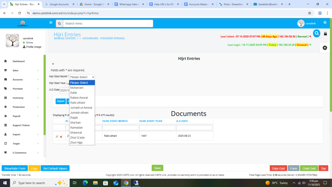The height and width of the screenshot is (187, 332).
Task: Click the blue round search icon
Action: click(316, 33)
